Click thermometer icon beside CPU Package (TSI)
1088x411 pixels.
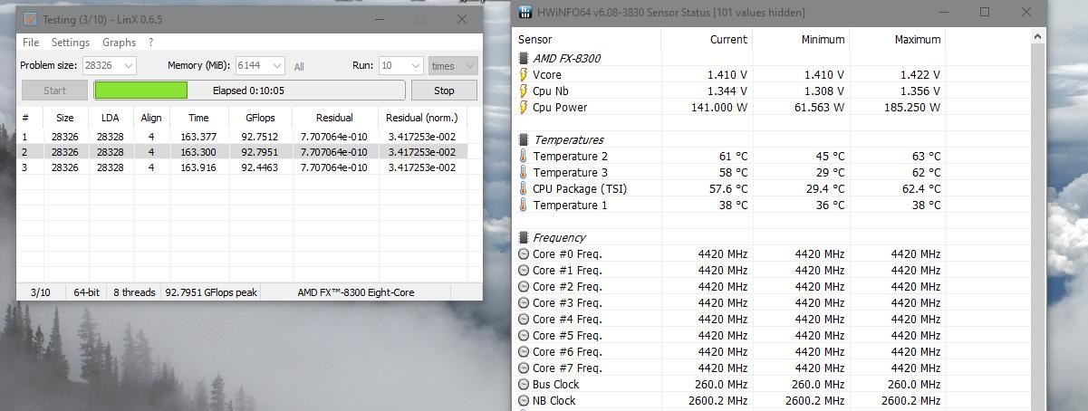click(x=523, y=188)
